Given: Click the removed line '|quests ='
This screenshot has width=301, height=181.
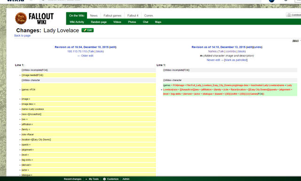Looking at the screenshot, I should click(88, 144).
